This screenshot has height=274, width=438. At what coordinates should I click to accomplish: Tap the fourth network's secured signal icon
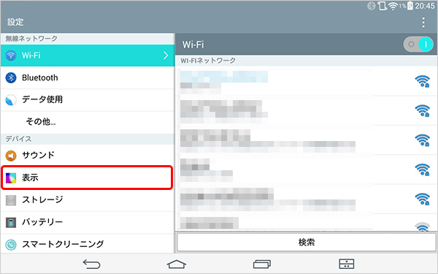422,170
